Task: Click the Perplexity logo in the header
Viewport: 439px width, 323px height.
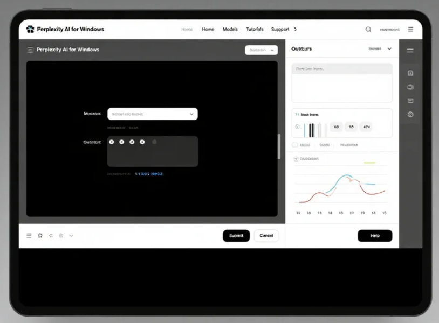Action: [x=30, y=29]
